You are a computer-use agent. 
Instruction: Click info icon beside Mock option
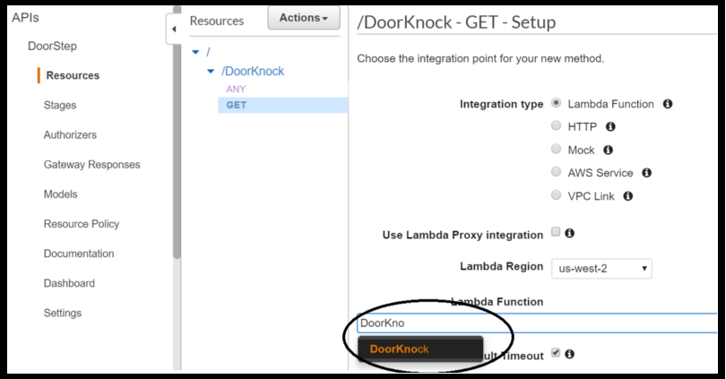point(608,150)
